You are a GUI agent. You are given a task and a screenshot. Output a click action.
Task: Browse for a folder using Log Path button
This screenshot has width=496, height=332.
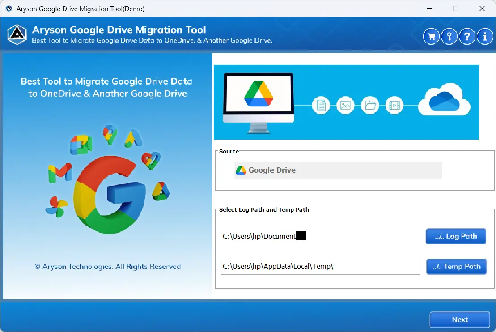456,236
